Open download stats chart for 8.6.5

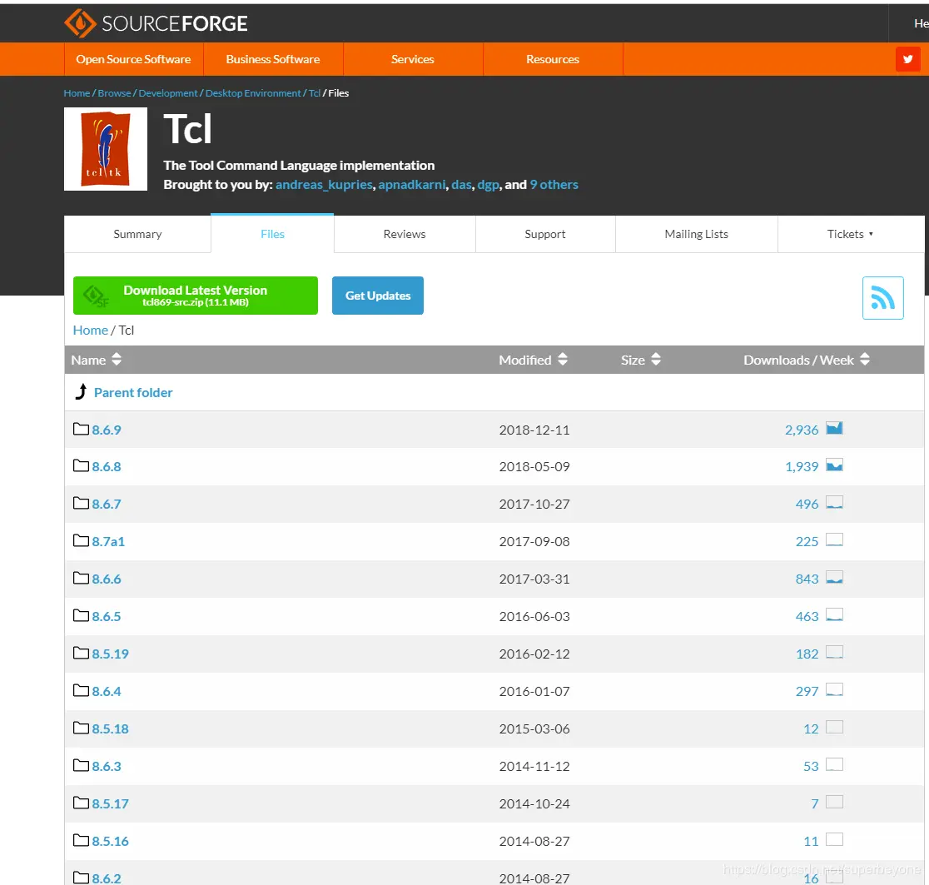tap(834, 615)
